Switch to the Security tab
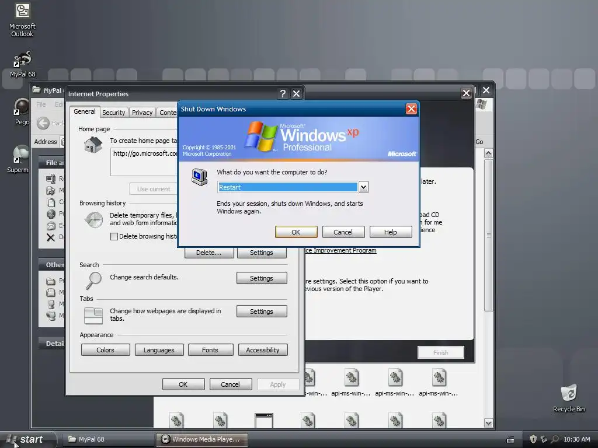The image size is (598, 448). point(114,113)
